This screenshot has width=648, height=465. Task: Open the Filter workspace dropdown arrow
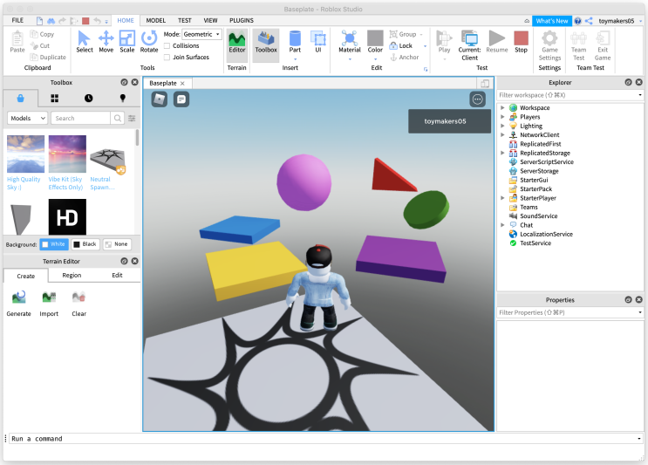(640, 95)
